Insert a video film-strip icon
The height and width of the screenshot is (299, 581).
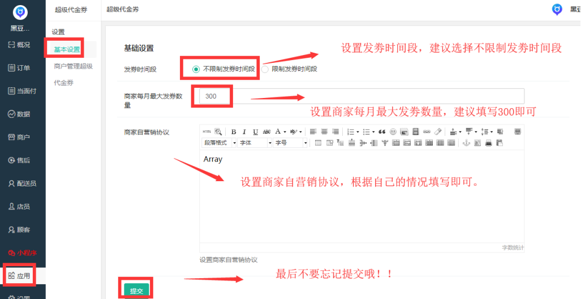(x=416, y=131)
